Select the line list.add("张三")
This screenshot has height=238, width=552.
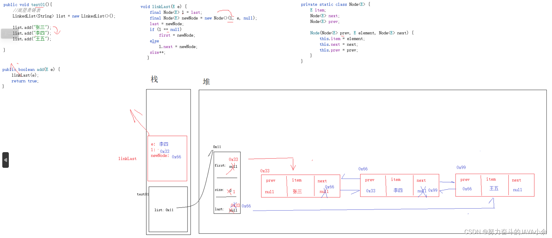click(32, 27)
